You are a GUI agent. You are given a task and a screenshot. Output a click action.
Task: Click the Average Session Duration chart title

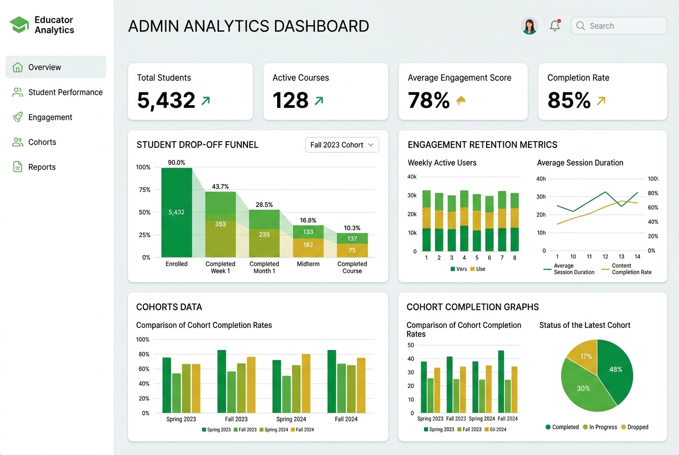click(x=580, y=163)
